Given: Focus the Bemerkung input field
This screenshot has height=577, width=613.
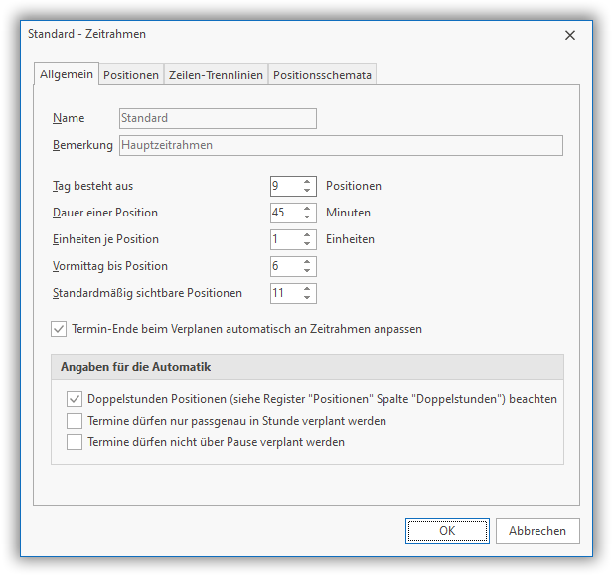Looking at the screenshot, I should (x=341, y=146).
